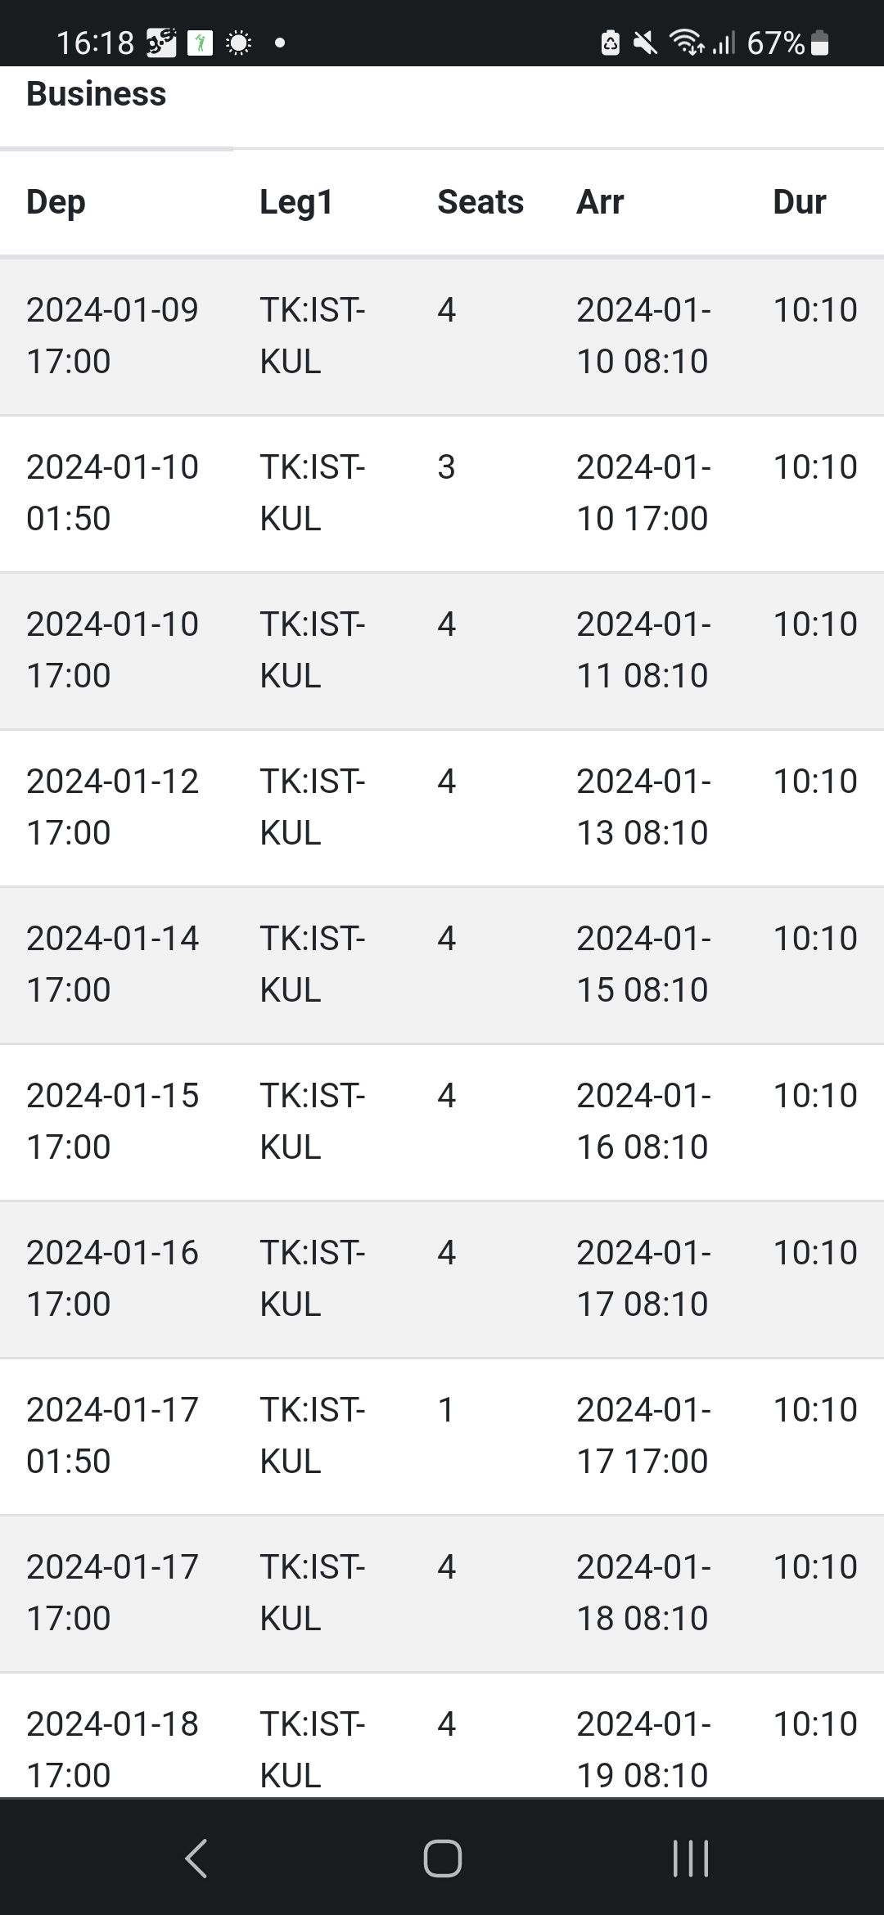Image resolution: width=884 pixels, height=1915 pixels.
Task: Click the Dur column header
Action: (x=799, y=202)
